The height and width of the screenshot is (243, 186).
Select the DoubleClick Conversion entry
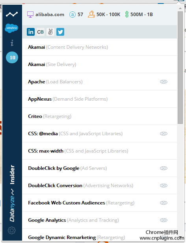point(100,186)
